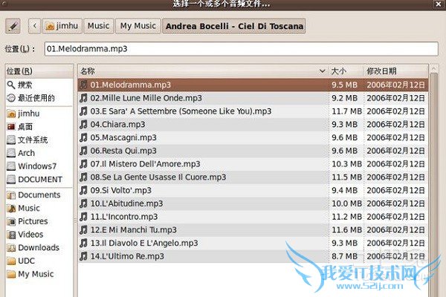Click the search magnifier icon in sidebar
446x297 pixels.
tap(11, 85)
